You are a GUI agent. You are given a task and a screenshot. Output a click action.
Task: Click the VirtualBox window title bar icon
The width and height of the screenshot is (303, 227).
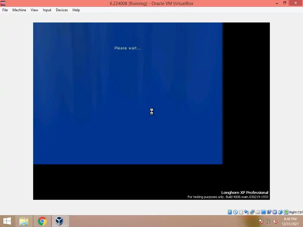click(3, 3)
